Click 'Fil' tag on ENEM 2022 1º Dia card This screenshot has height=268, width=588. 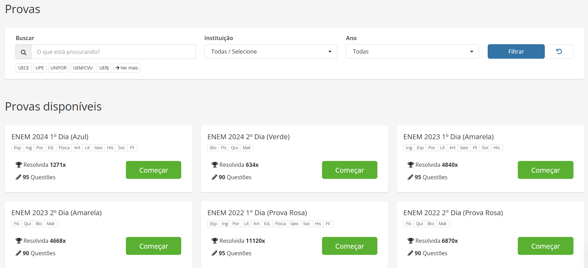328,224
